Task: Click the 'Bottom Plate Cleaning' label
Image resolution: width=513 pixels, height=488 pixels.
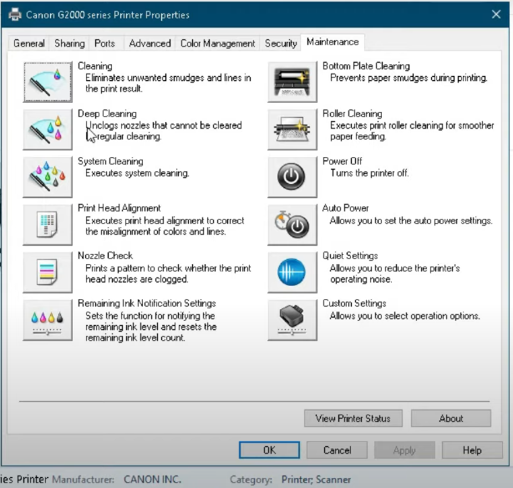Action: click(x=366, y=66)
